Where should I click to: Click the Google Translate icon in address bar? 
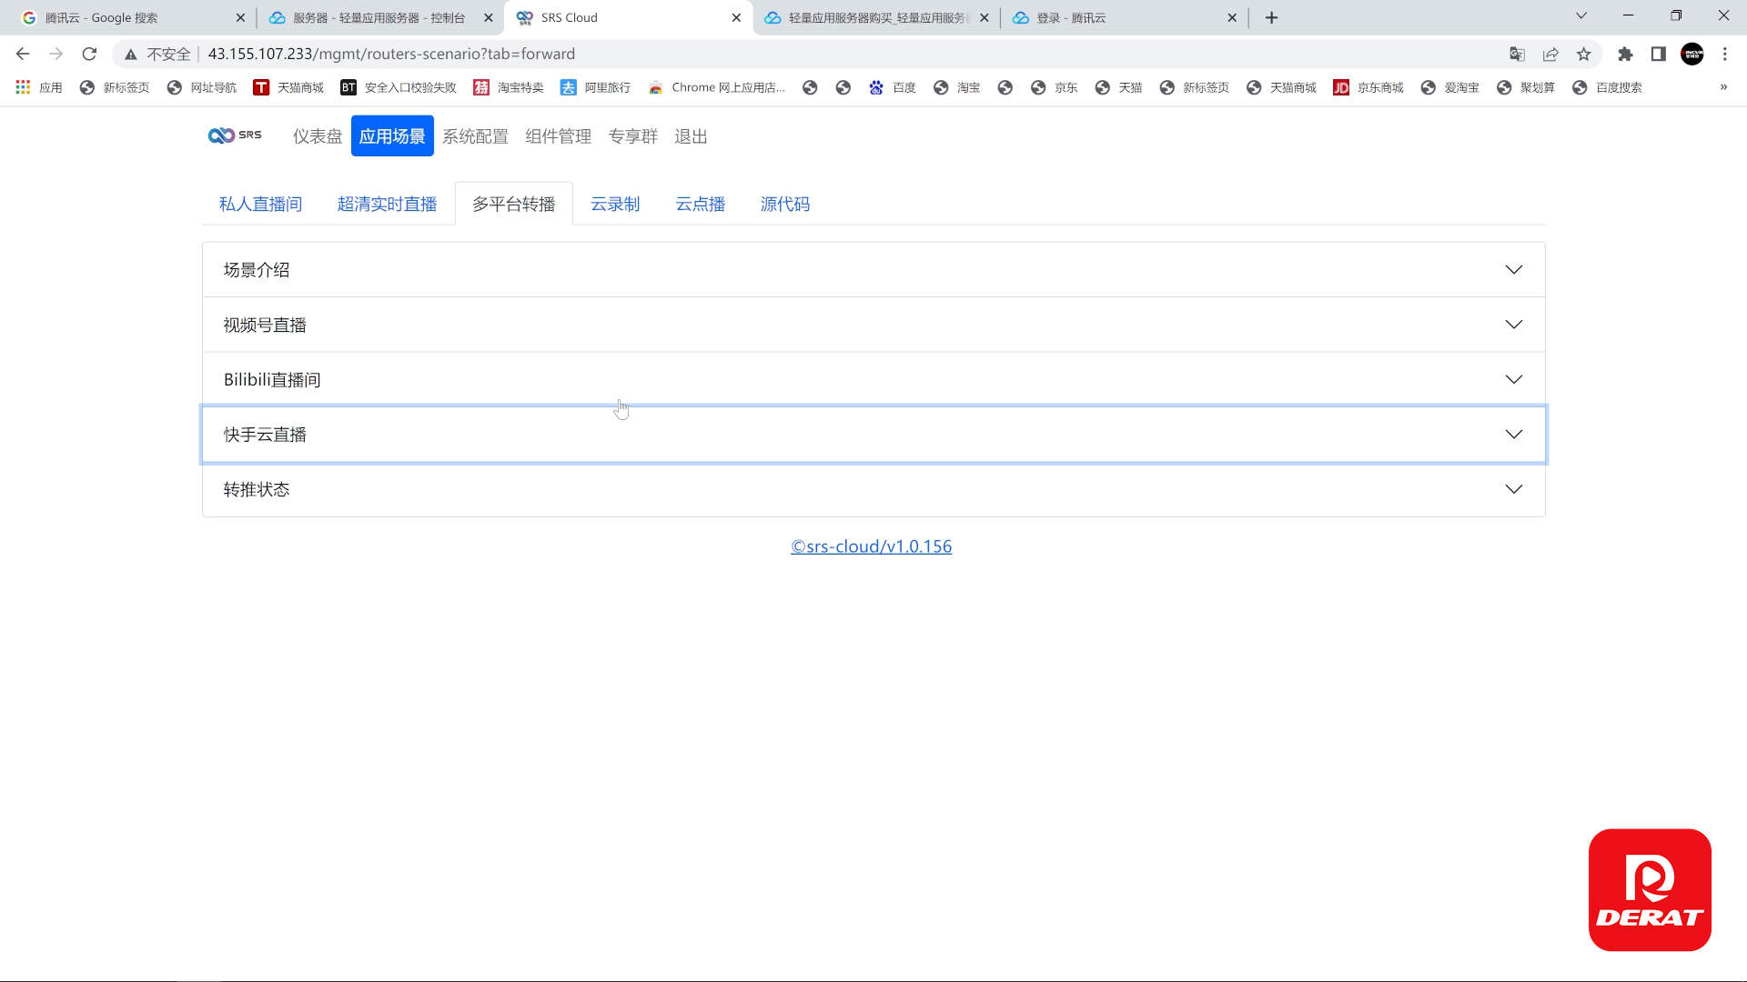(1518, 54)
